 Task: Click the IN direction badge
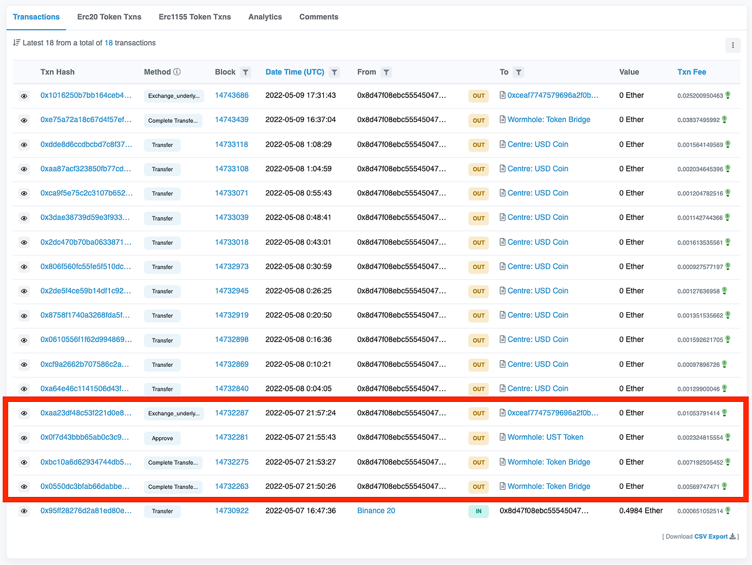tap(479, 512)
